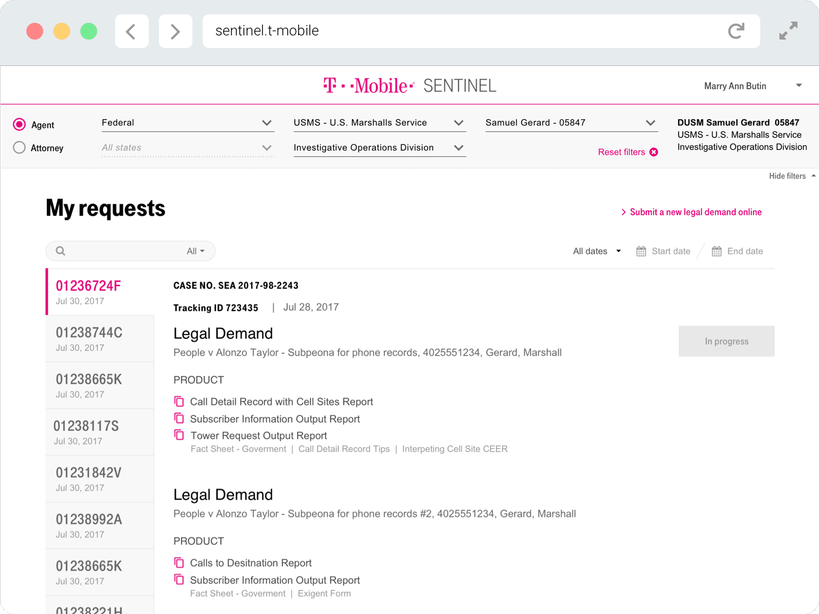Collapse filters with Hide filters
This screenshot has width=819, height=614.
792,176
